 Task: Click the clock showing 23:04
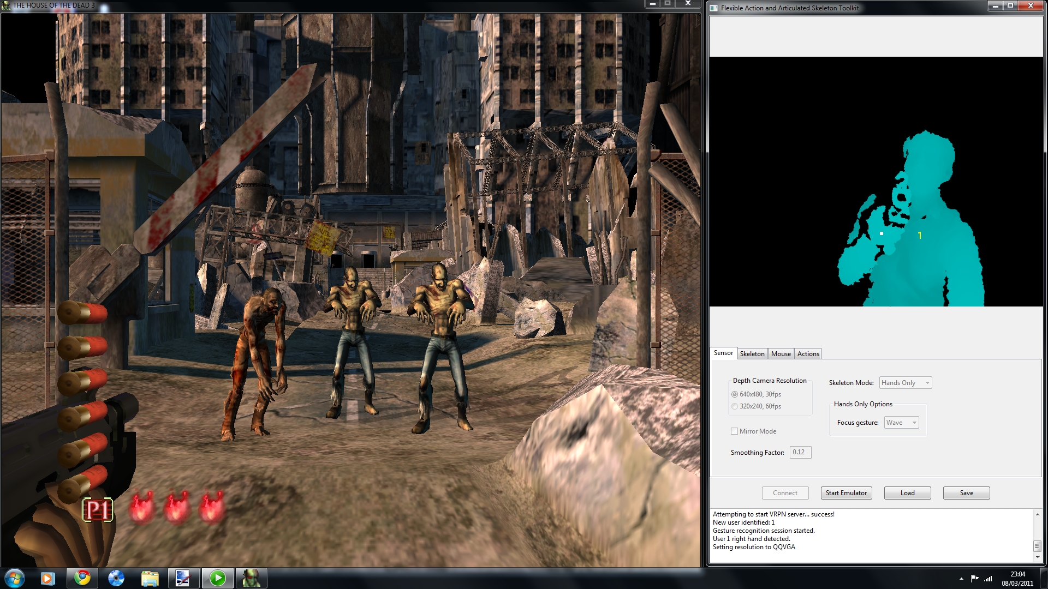coord(1017,574)
